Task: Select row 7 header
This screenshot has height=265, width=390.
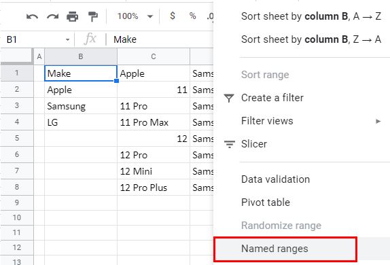Action: point(17,171)
